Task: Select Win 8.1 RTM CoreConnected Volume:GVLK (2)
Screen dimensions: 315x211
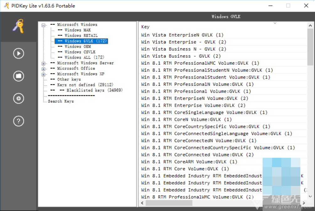Action: [223, 154]
